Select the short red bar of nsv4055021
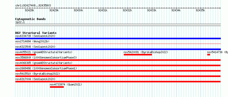 pyautogui.click(x=25, y=55)
